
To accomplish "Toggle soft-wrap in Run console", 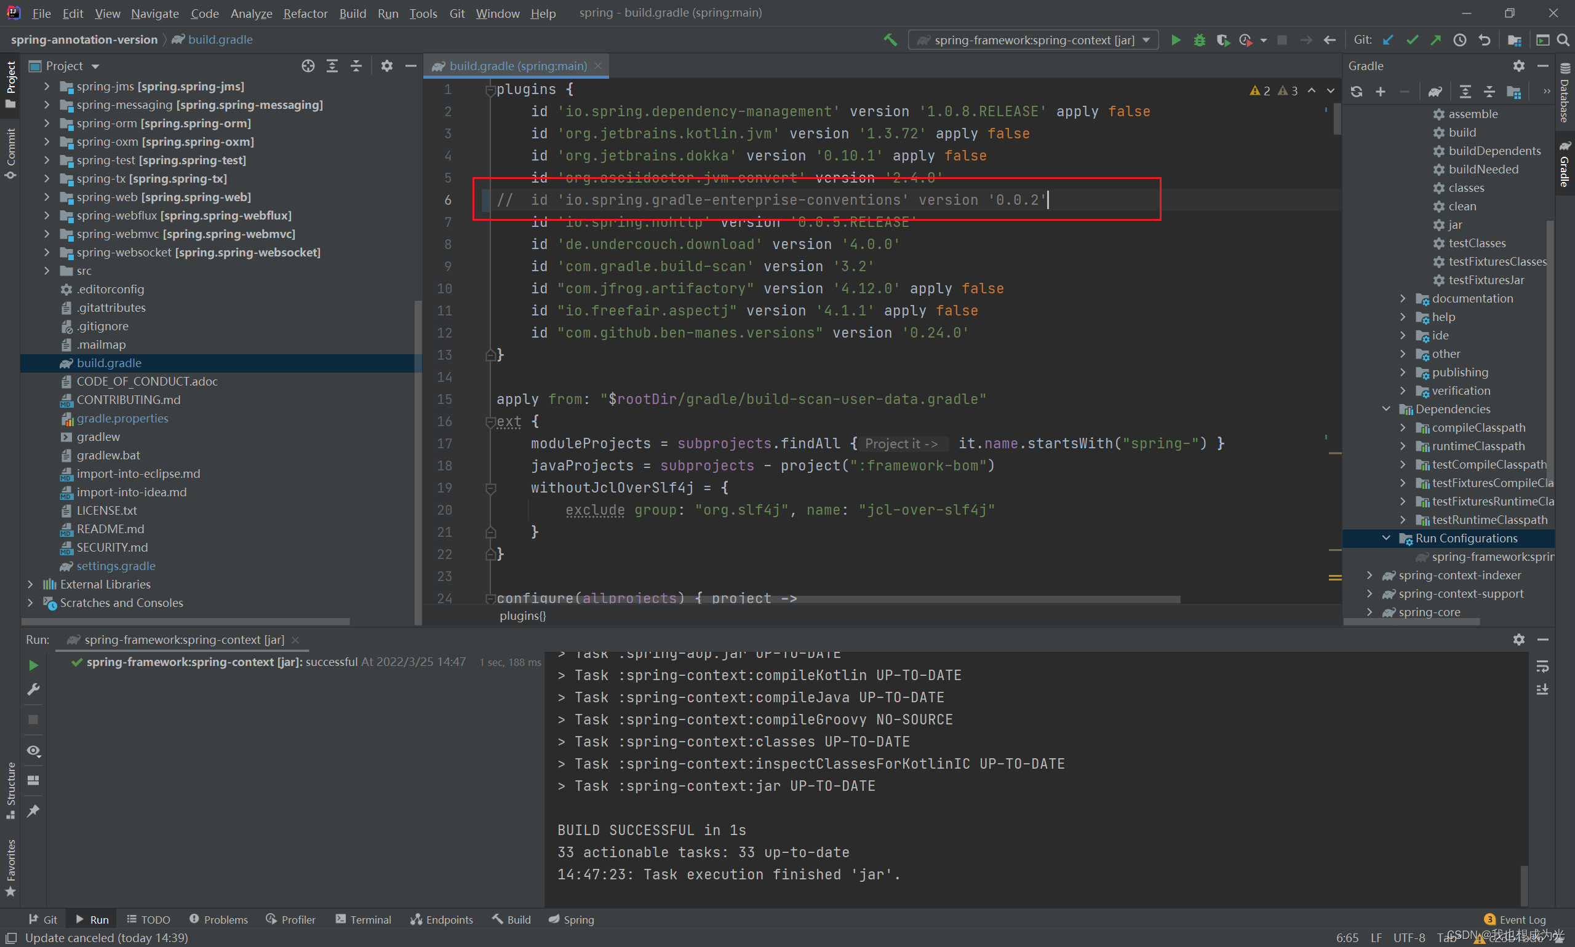I will coord(1542,667).
